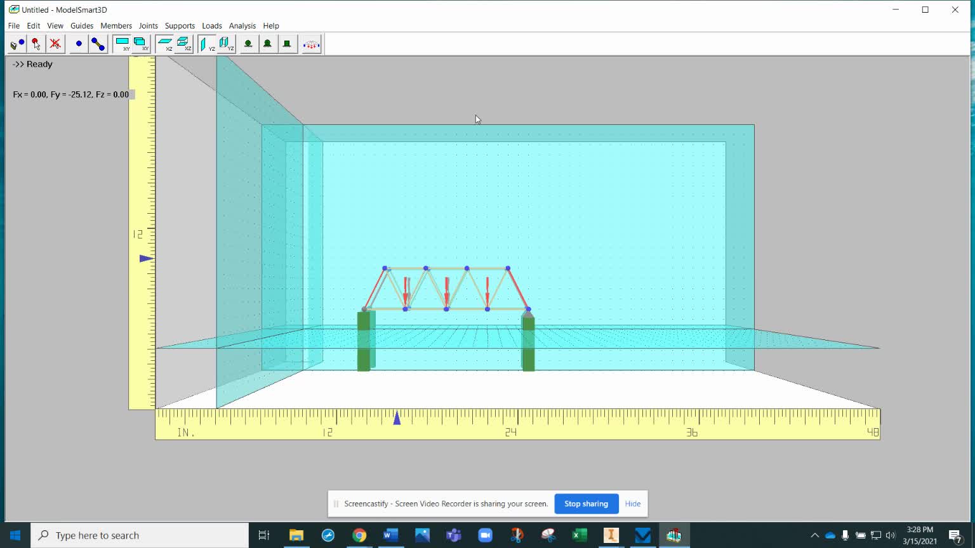Select the left green support column

(x=364, y=341)
